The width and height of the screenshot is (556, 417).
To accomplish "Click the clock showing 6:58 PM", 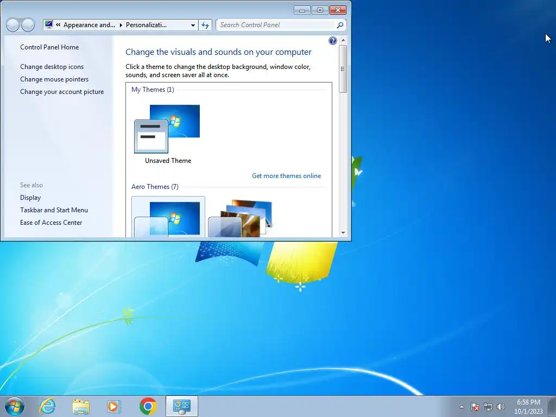I will pos(528,402).
